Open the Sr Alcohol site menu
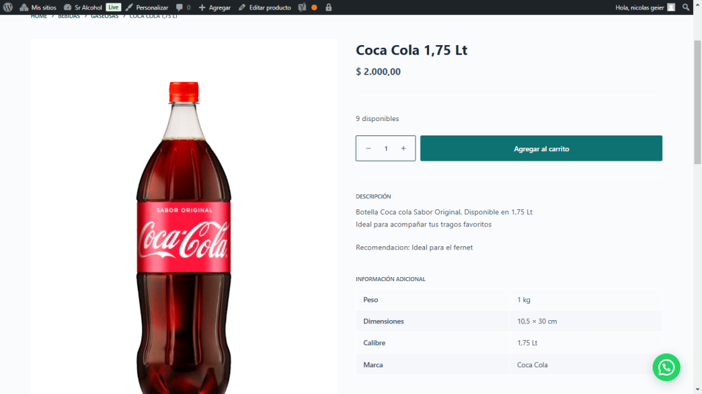The image size is (702, 394). pos(82,8)
